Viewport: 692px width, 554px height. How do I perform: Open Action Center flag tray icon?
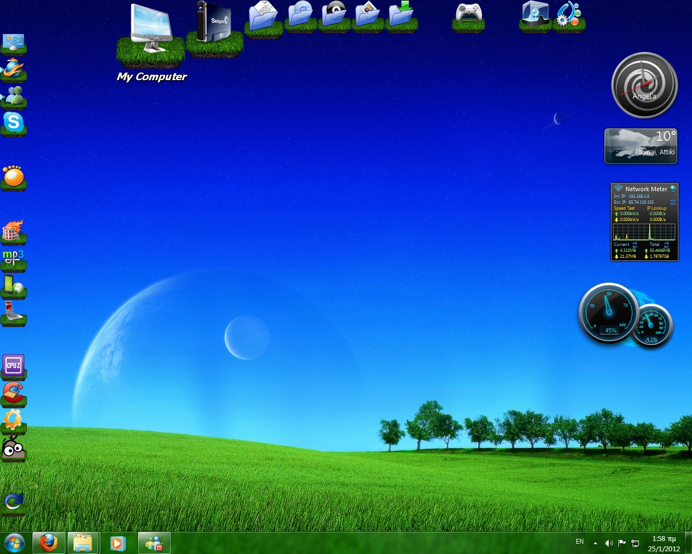[622, 543]
